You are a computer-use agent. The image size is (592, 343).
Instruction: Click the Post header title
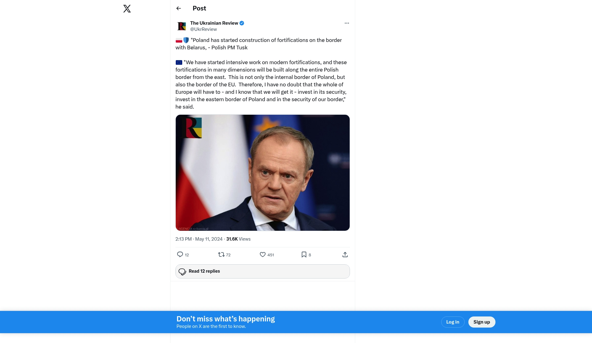[x=199, y=8]
